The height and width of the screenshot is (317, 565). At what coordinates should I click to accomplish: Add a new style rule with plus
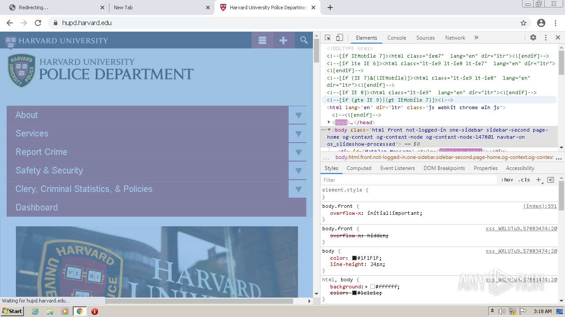click(x=539, y=180)
